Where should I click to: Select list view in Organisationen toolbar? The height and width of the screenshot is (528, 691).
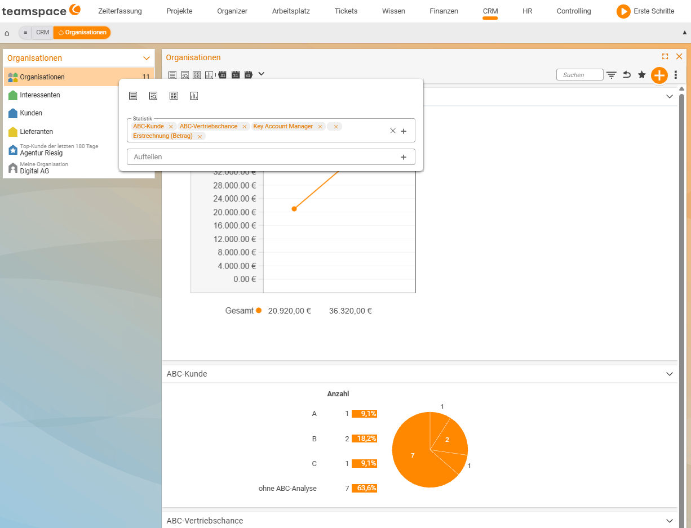[x=172, y=74]
